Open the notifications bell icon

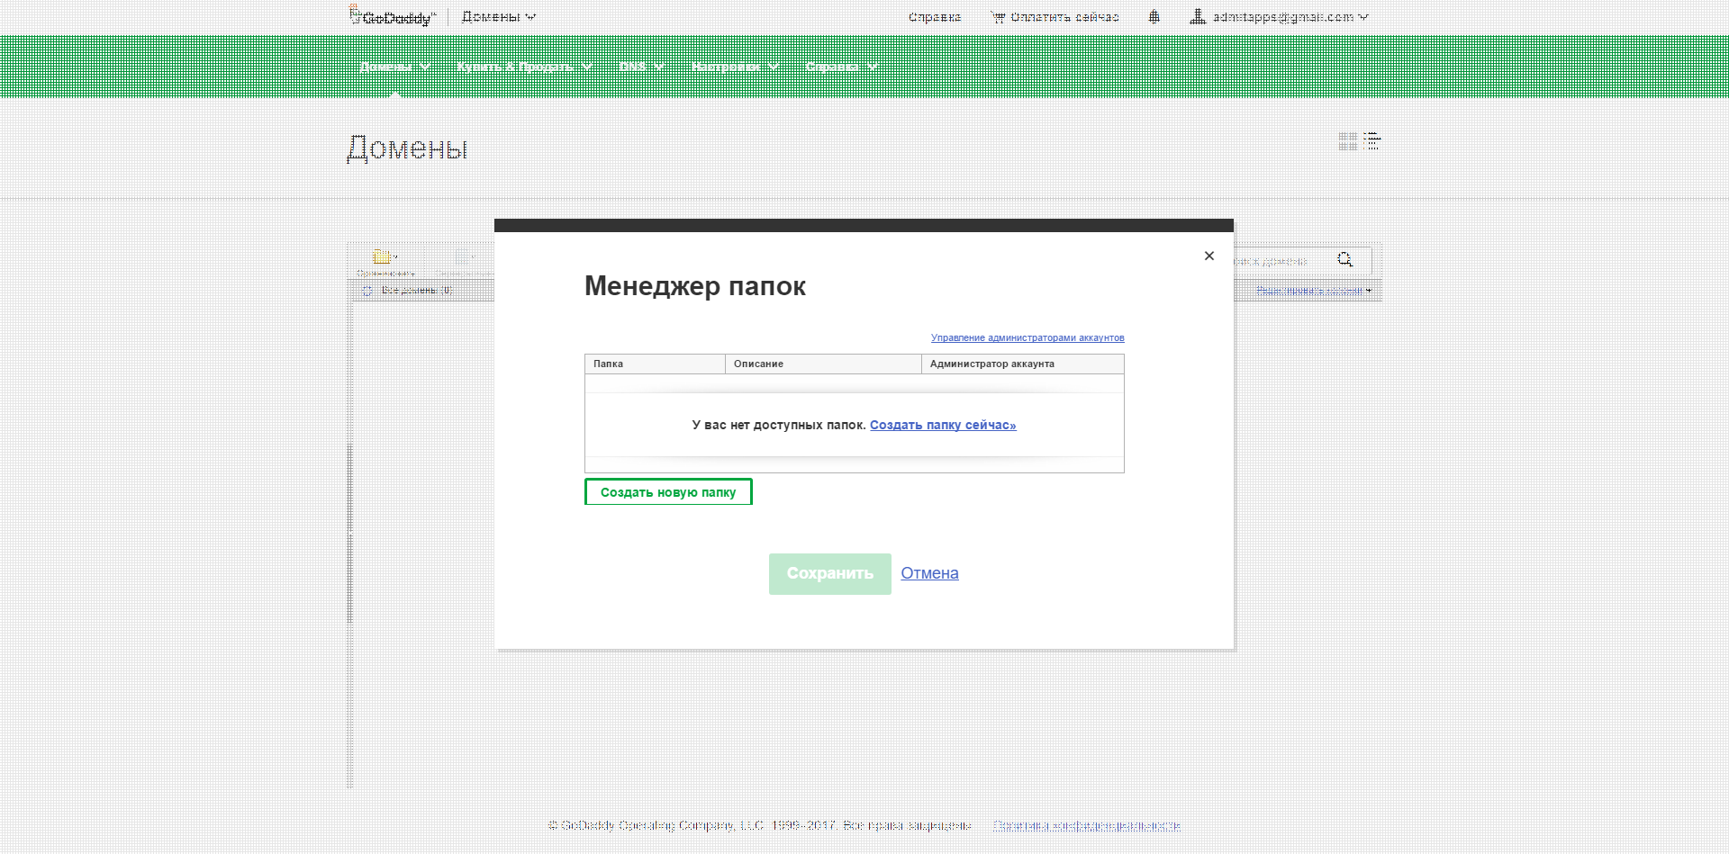(x=1154, y=15)
